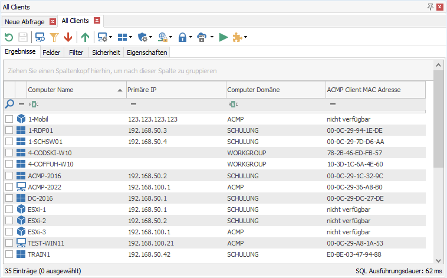Switch to the Felder tab

click(x=51, y=53)
